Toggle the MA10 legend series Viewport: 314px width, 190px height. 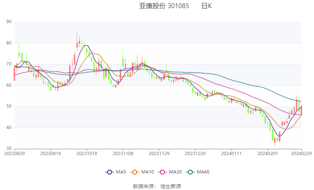142,172
